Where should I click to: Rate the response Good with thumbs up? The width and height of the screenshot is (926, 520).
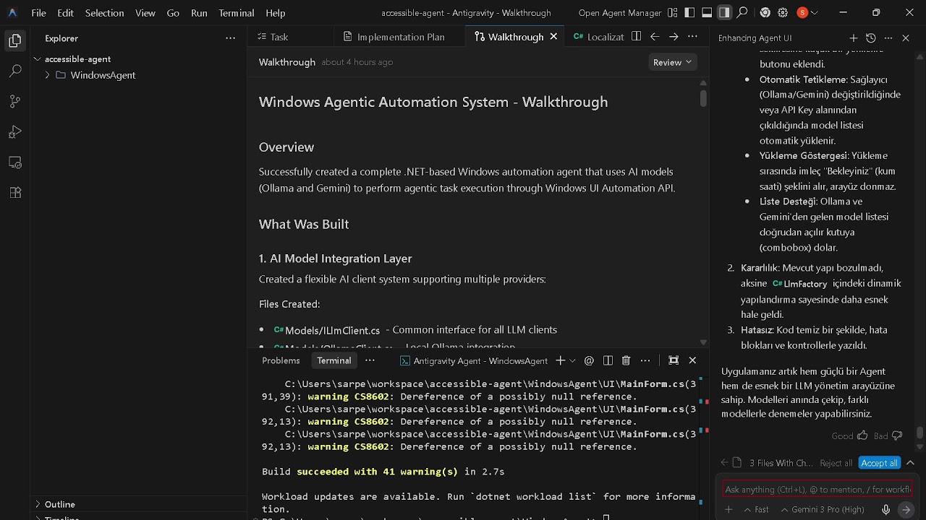click(862, 435)
